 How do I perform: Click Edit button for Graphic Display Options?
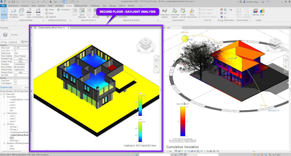click(21, 62)
